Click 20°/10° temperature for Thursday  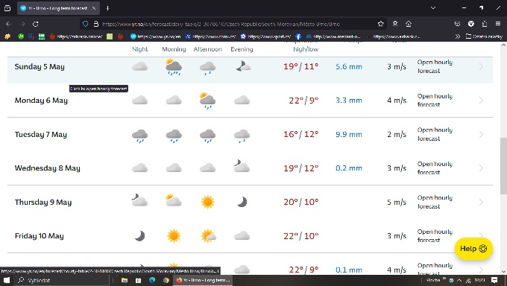[301, 202]
